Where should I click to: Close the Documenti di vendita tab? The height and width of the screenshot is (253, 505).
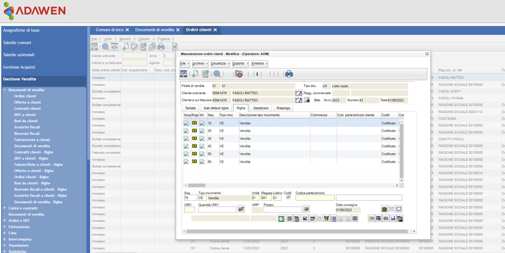pyautogui.click(x=178, y=30)
